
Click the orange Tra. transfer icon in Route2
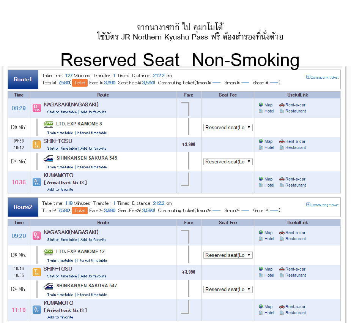tap(37, 272)
